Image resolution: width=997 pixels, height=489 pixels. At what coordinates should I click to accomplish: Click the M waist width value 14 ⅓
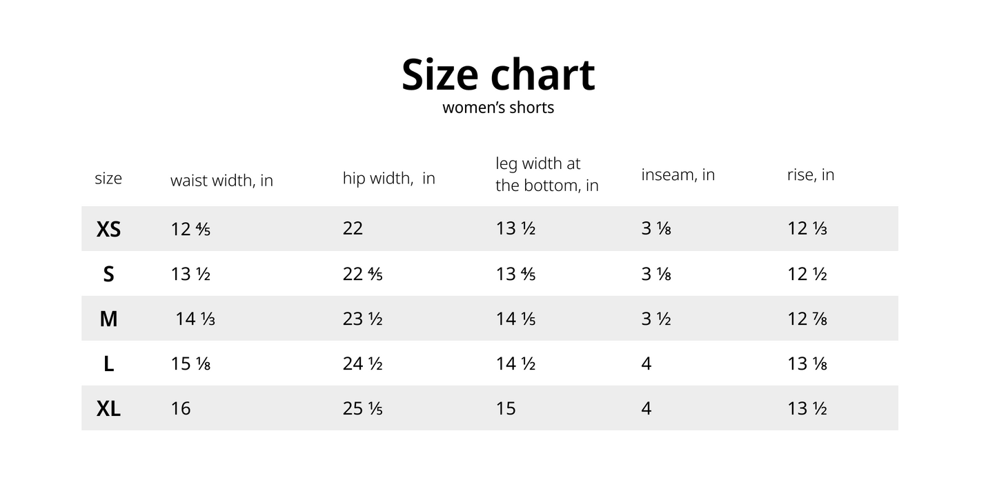point(195,319)
